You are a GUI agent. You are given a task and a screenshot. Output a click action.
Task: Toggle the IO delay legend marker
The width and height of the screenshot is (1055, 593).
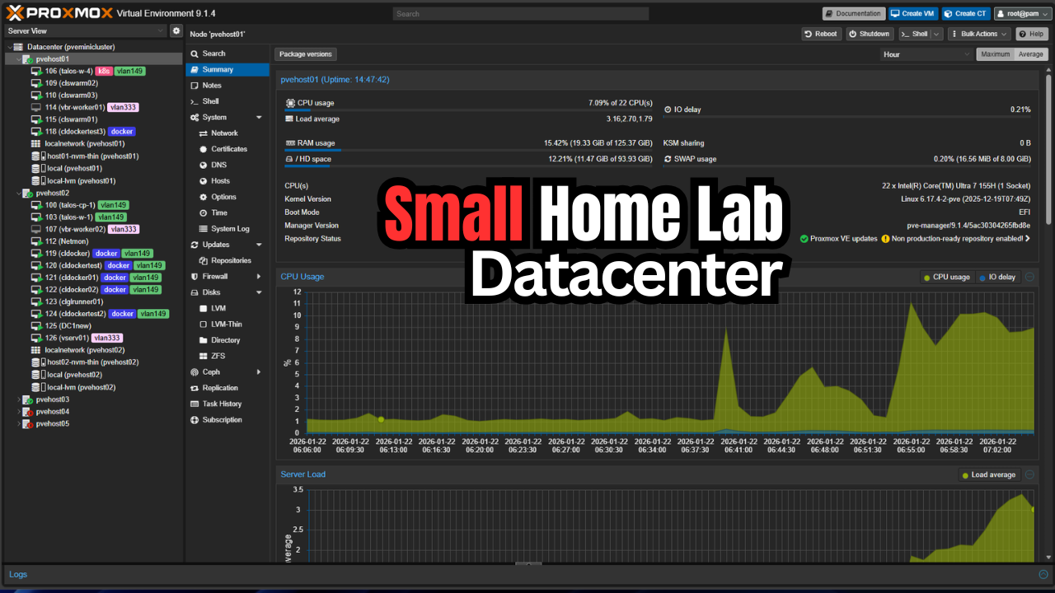point(982,277)
